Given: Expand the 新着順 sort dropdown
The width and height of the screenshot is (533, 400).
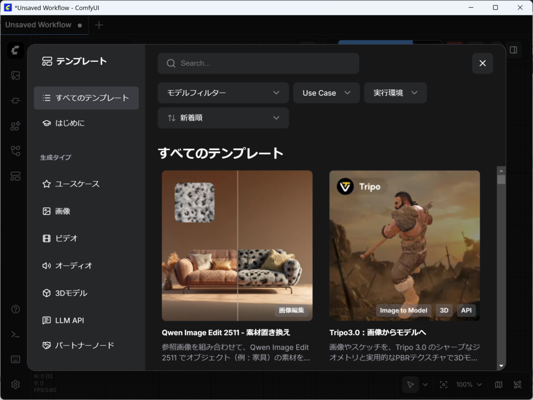Looking at the screenshot, I should 223,118.
